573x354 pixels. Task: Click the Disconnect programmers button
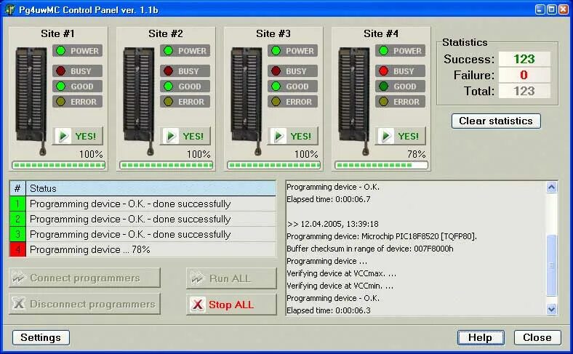tap(84, 304)
